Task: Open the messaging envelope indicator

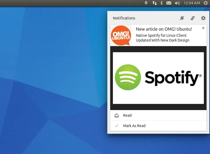Action: (169, 3)
